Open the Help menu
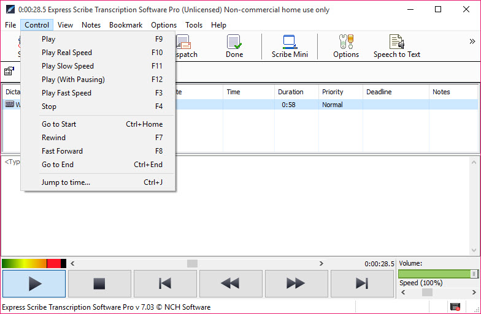The width and height of the screenshot is (481, 314). click(218, 25)
